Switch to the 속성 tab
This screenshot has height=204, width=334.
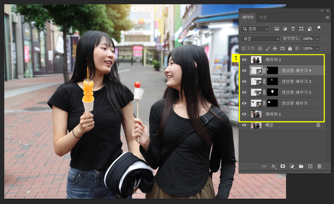(263, 17)
